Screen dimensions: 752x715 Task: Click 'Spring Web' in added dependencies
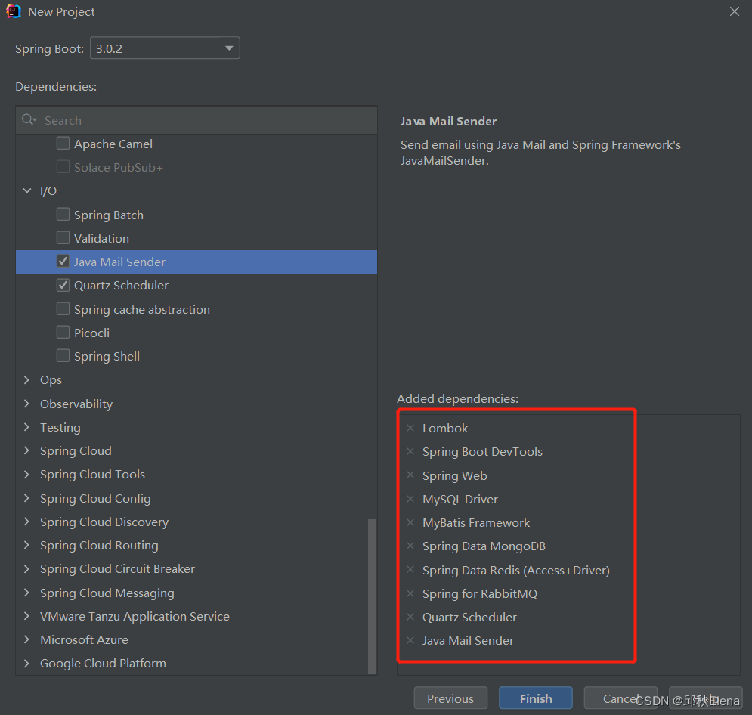tap(455, 475)
